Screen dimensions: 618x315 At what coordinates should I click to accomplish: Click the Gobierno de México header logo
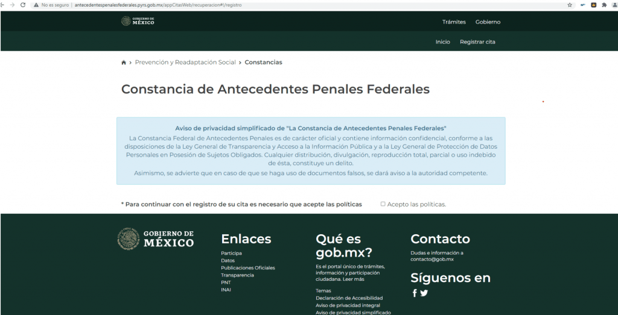click(x=138, y=21)
